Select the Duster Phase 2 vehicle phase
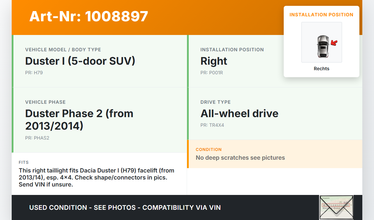The height and width of the screenshot is (220, 374). click(x=79, y=119)
